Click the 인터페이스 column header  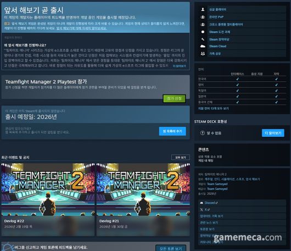pyautogui.click(x=237, y=74)
